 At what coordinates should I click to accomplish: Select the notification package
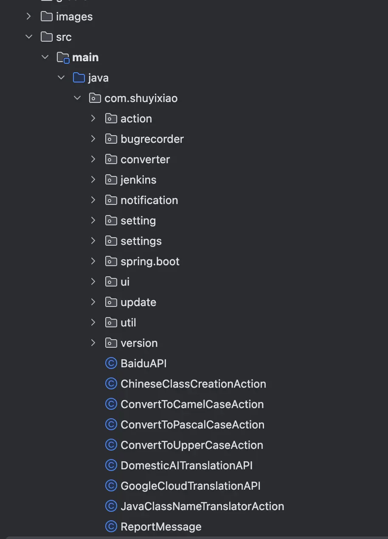tap(149, 200)
